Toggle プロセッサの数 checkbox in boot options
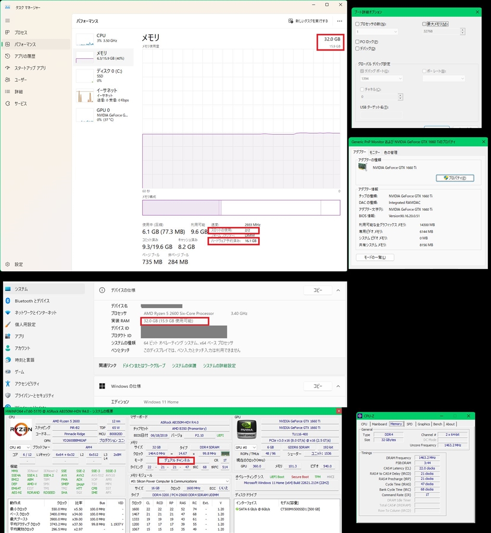Image resolution: width=491 pixels, height=533 pixels. [357, 24]
